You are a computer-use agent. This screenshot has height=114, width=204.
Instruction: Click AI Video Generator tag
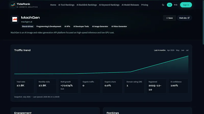tap(119, 26)
